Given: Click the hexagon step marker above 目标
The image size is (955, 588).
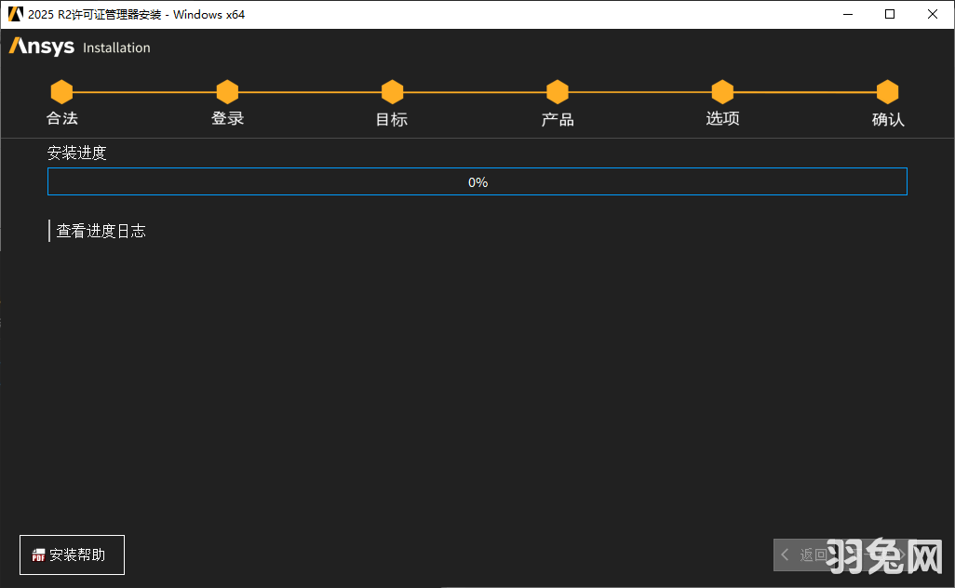Looking at the screenshot, I should [392, 92].
